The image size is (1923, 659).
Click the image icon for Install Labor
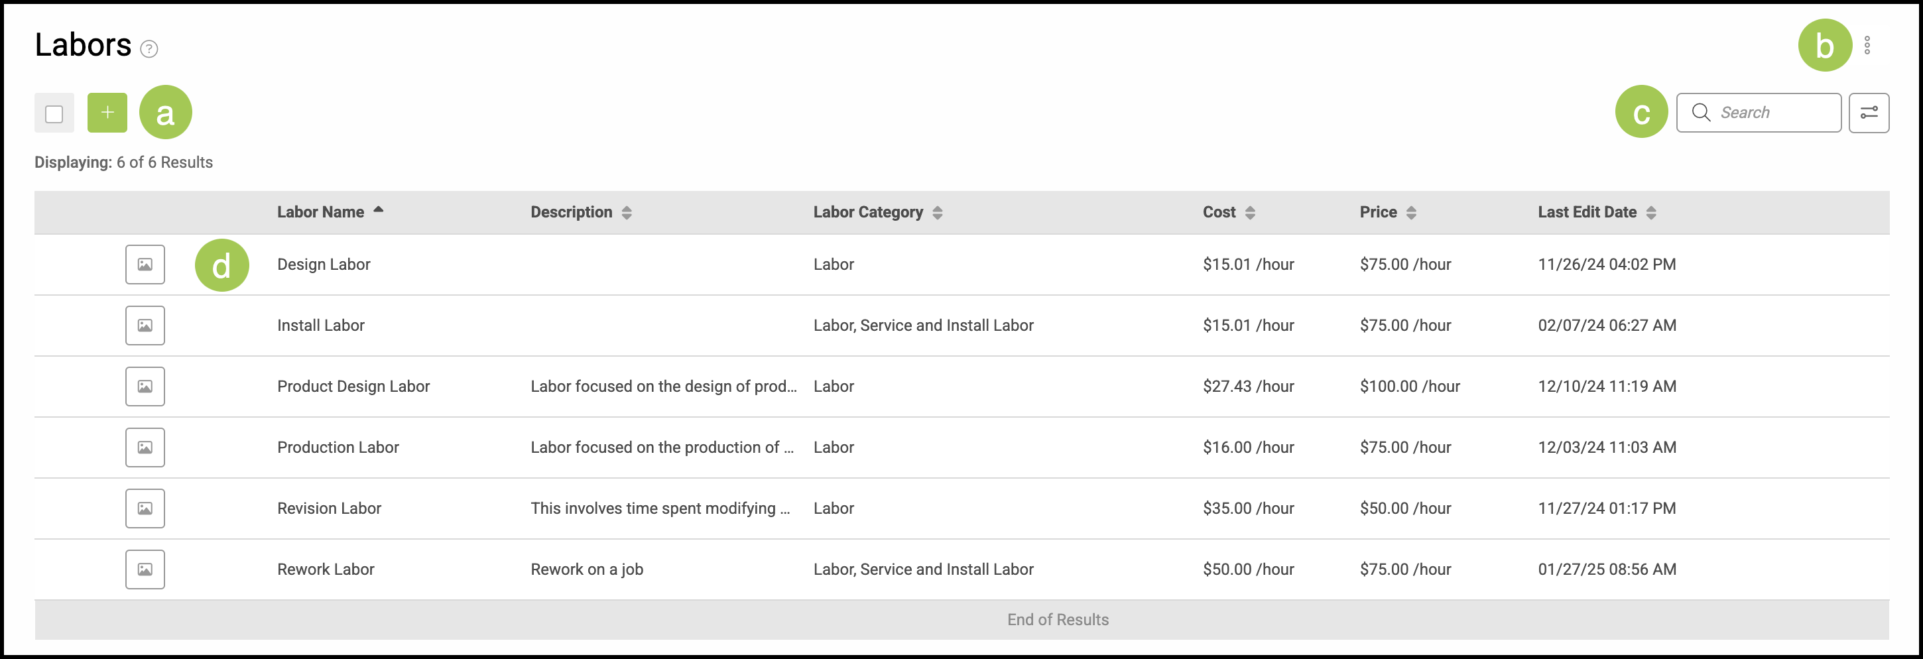145,326
